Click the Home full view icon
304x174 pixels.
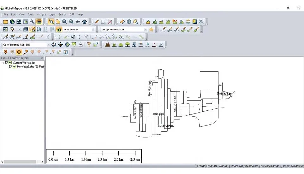tap(85, 22)
